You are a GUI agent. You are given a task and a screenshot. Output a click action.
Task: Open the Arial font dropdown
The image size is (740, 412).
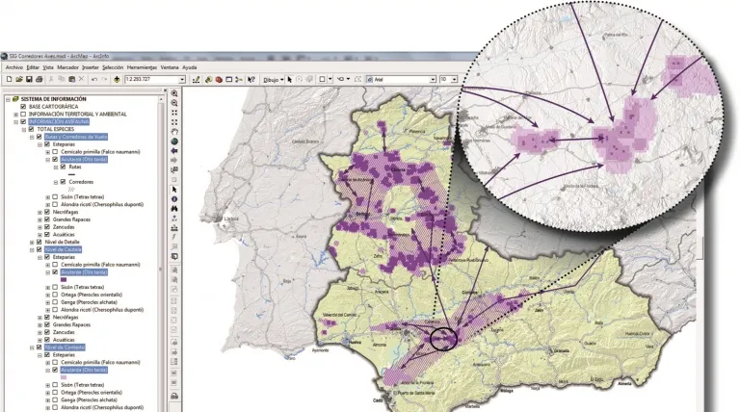[x=433, y=80]
